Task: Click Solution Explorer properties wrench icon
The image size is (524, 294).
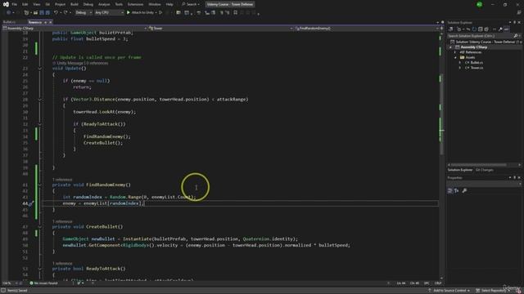Action: point(500,29)
